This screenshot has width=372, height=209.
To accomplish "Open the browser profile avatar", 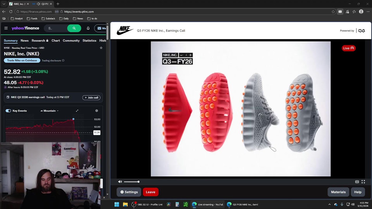I will (x=361, y=12).
